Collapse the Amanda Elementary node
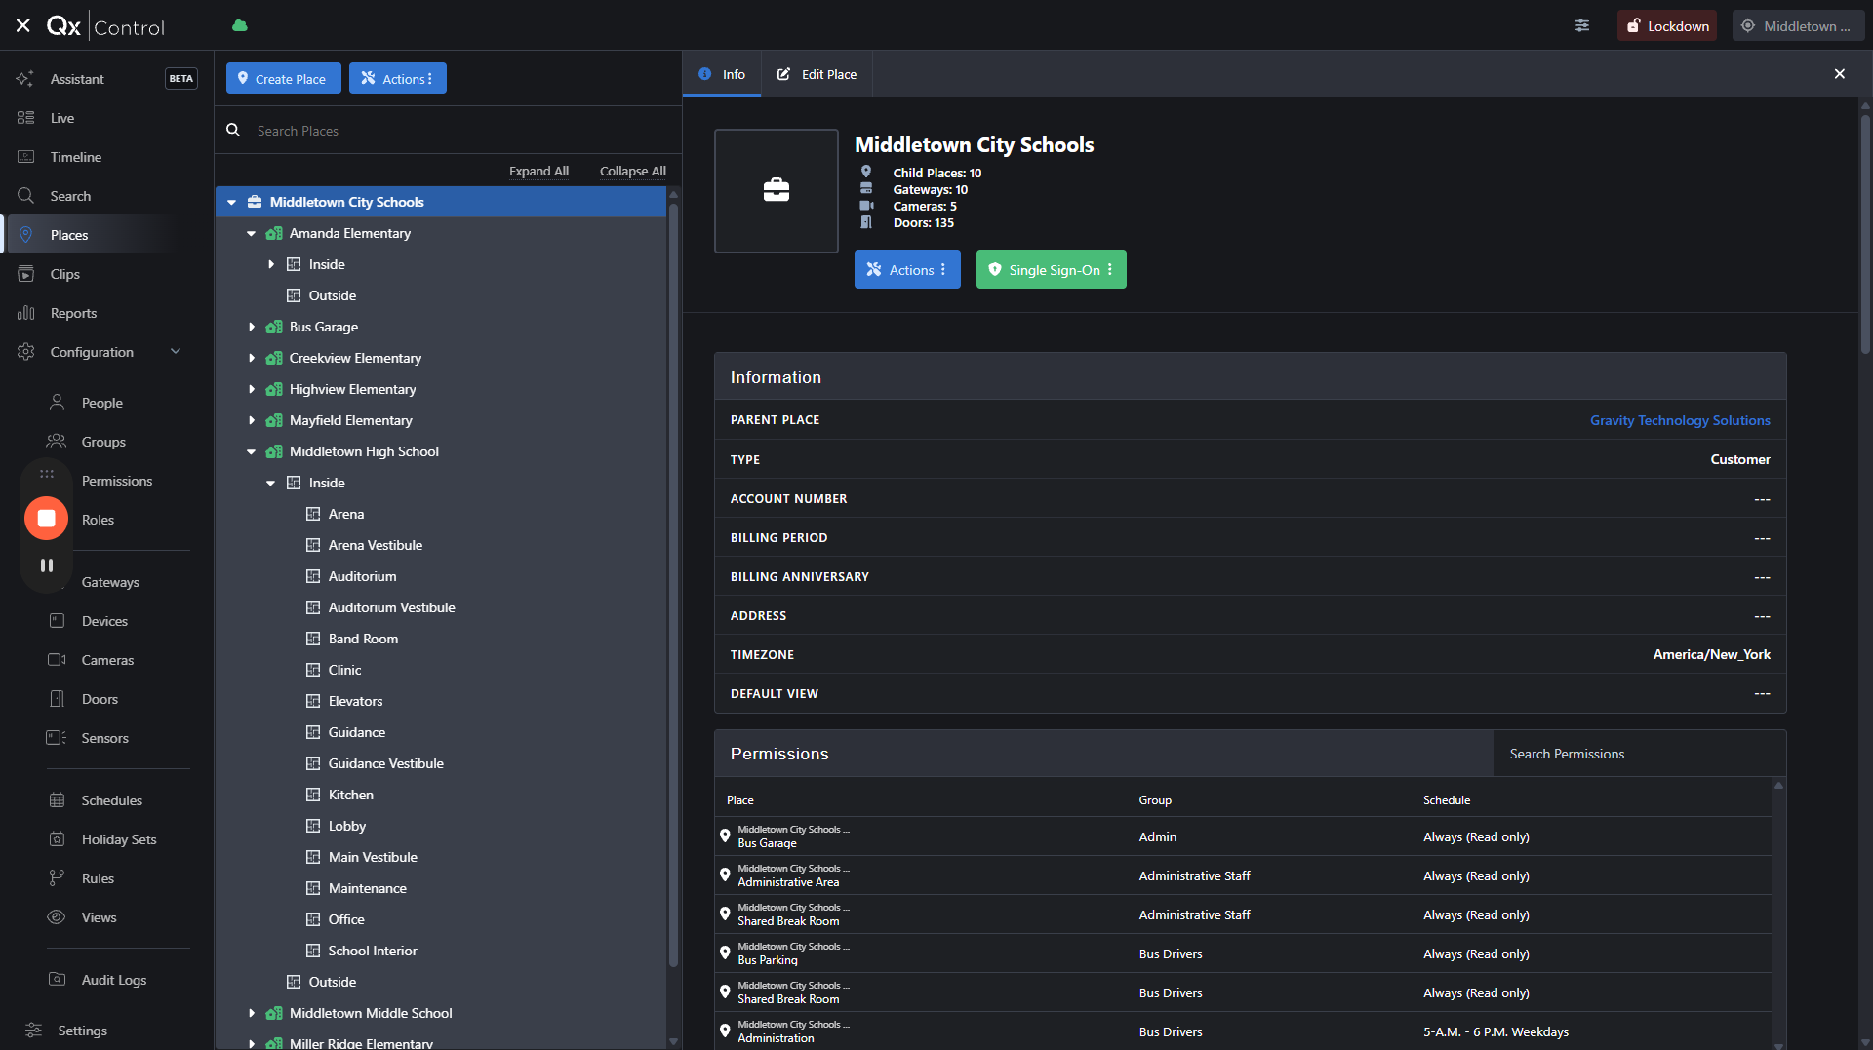 252,233
